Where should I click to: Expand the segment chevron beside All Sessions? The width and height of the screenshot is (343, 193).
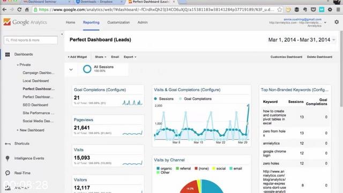coord(71,70)
